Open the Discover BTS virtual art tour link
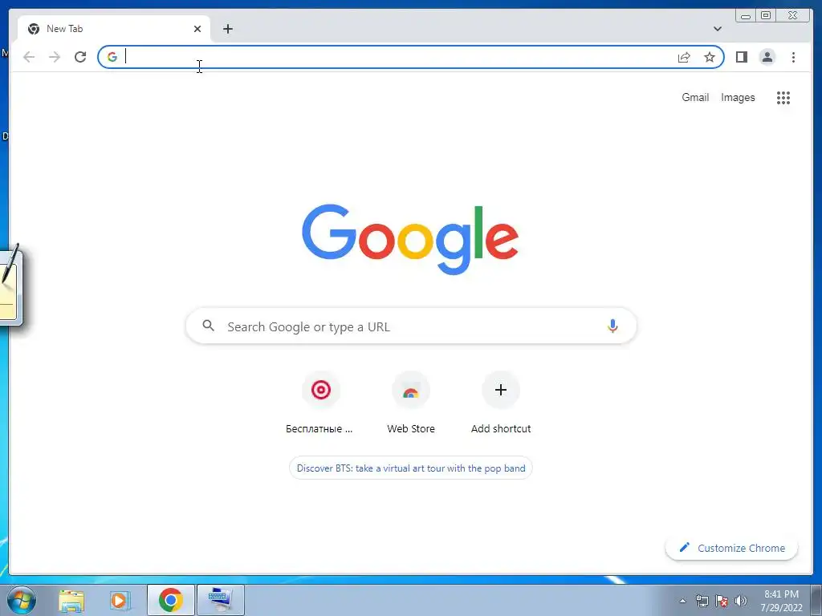Viewport: 822px width, 616px height. click(x=410, y=468)
